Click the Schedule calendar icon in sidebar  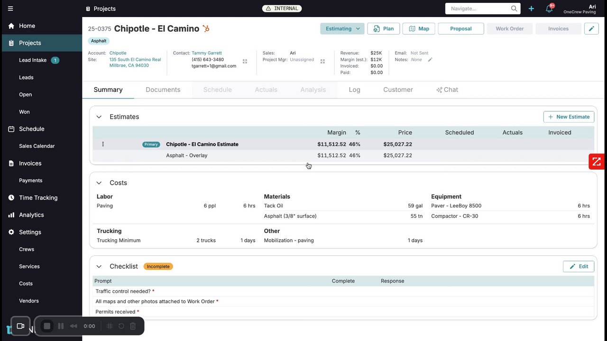(x=11, y=129)
